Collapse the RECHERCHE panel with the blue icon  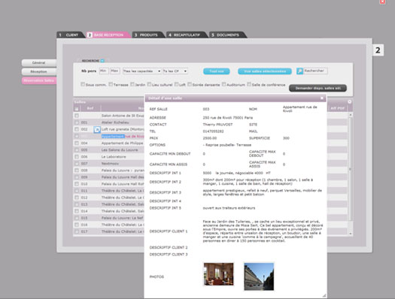(x=102, y=61)
